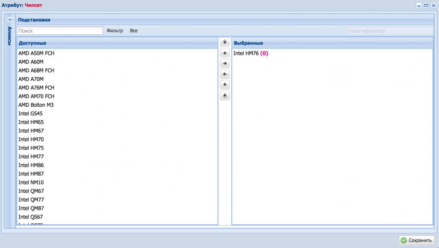This screenshot has height=248, width=439.
Task: Select Intel HM67 entry
Action: [117, 131]
